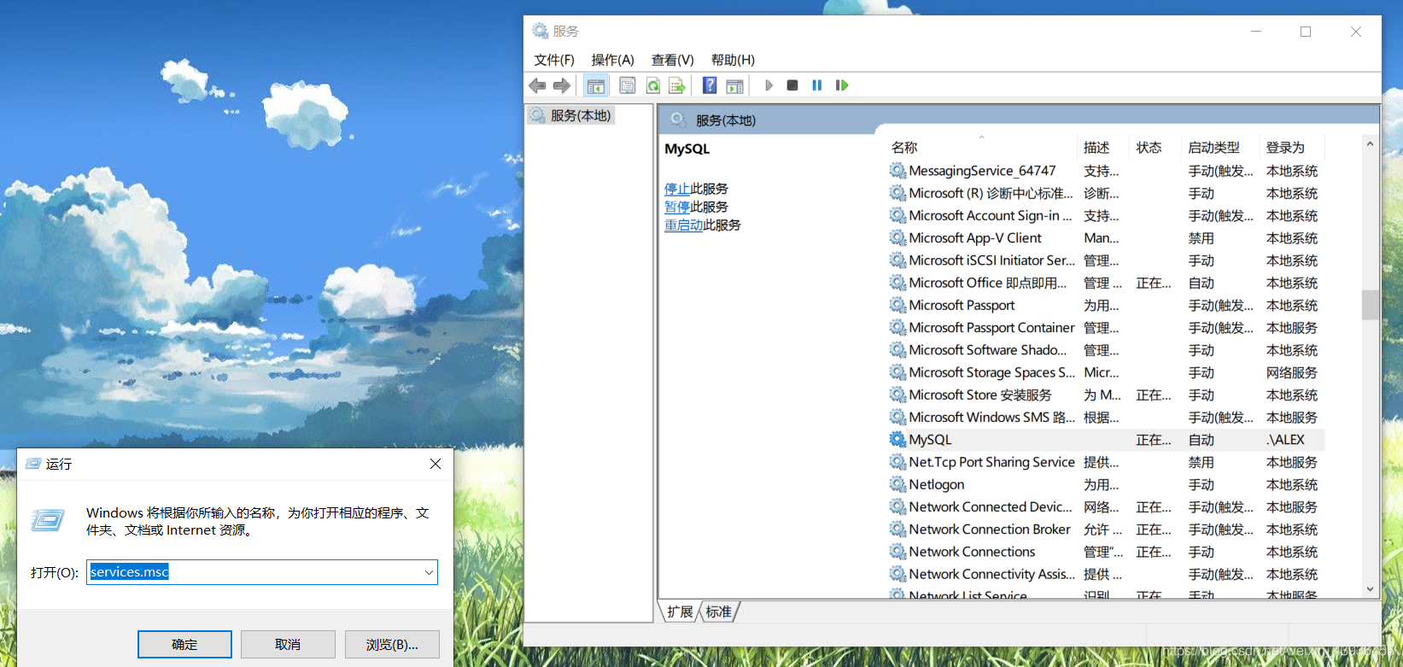Click the 禁用 startup type of App-V Client
1403x667 pixels.
(x=1201, y=238)
